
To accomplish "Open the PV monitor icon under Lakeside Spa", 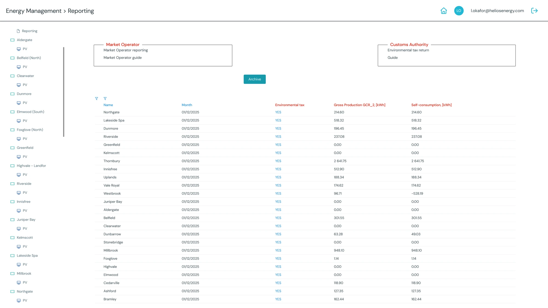I will [x=19, y=265].
